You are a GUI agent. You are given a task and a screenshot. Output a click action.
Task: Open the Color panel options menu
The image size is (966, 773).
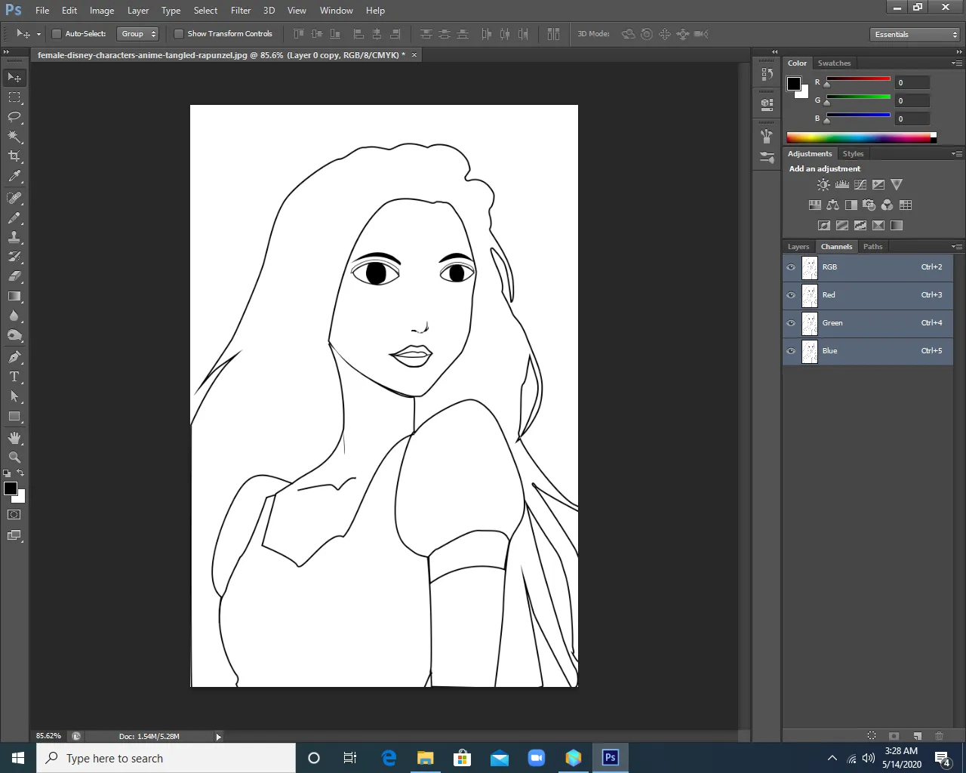(957, 63)
